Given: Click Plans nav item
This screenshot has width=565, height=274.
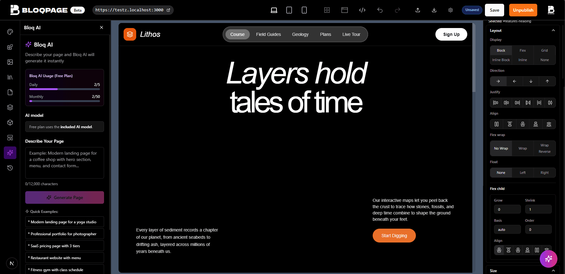Looking at the screenshot, I should (x=325, y=34).
